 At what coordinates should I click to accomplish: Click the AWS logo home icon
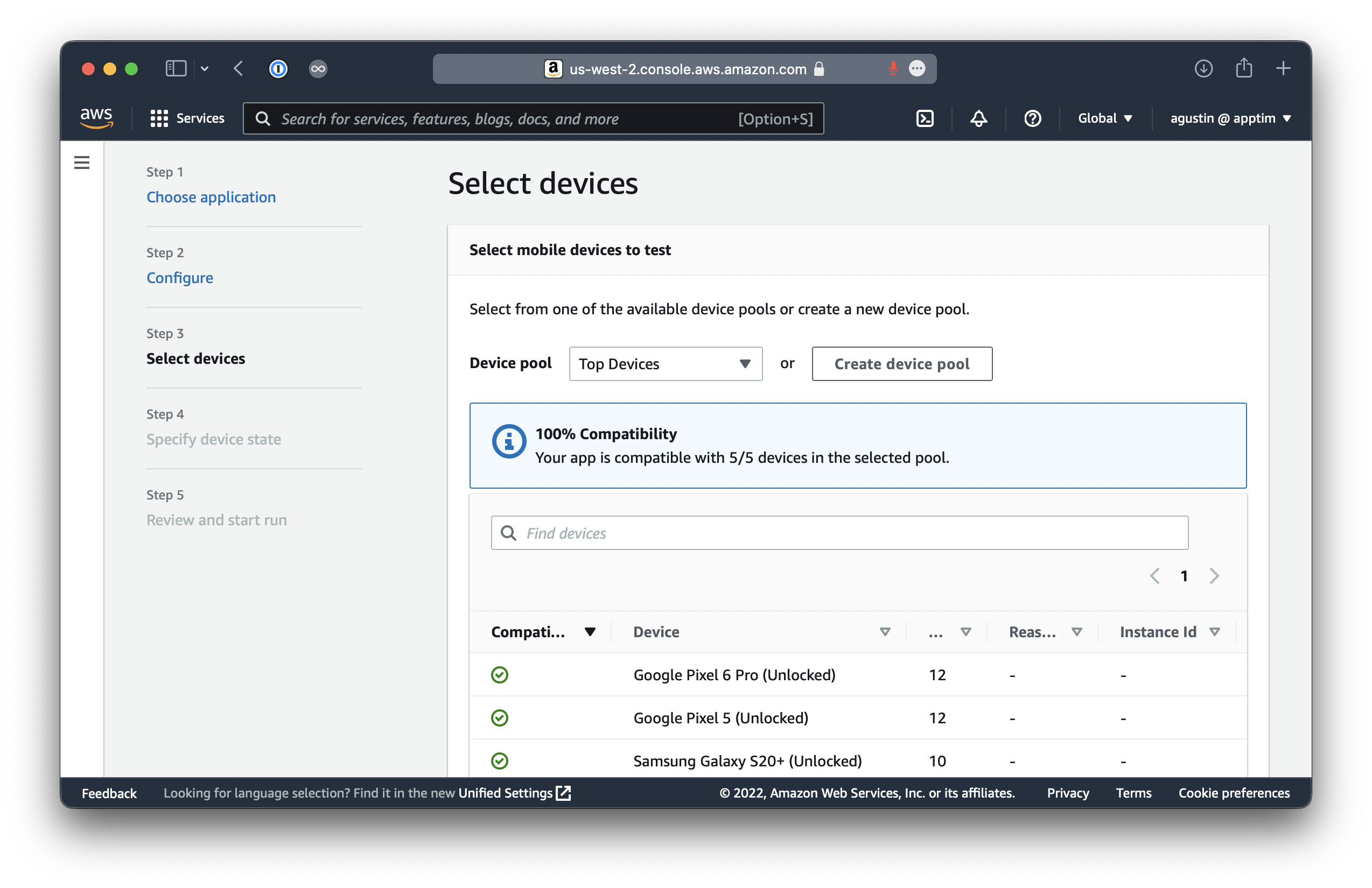[x=96, y=118]
